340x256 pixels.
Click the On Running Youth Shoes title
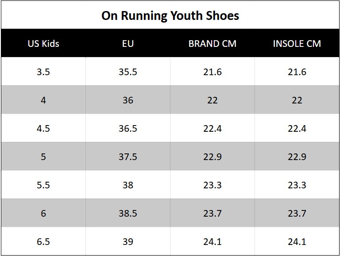click(x=170, y=16)
